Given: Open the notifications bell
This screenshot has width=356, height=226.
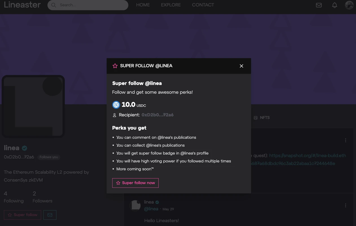Looking at the screenshot, I should point(335,5).
